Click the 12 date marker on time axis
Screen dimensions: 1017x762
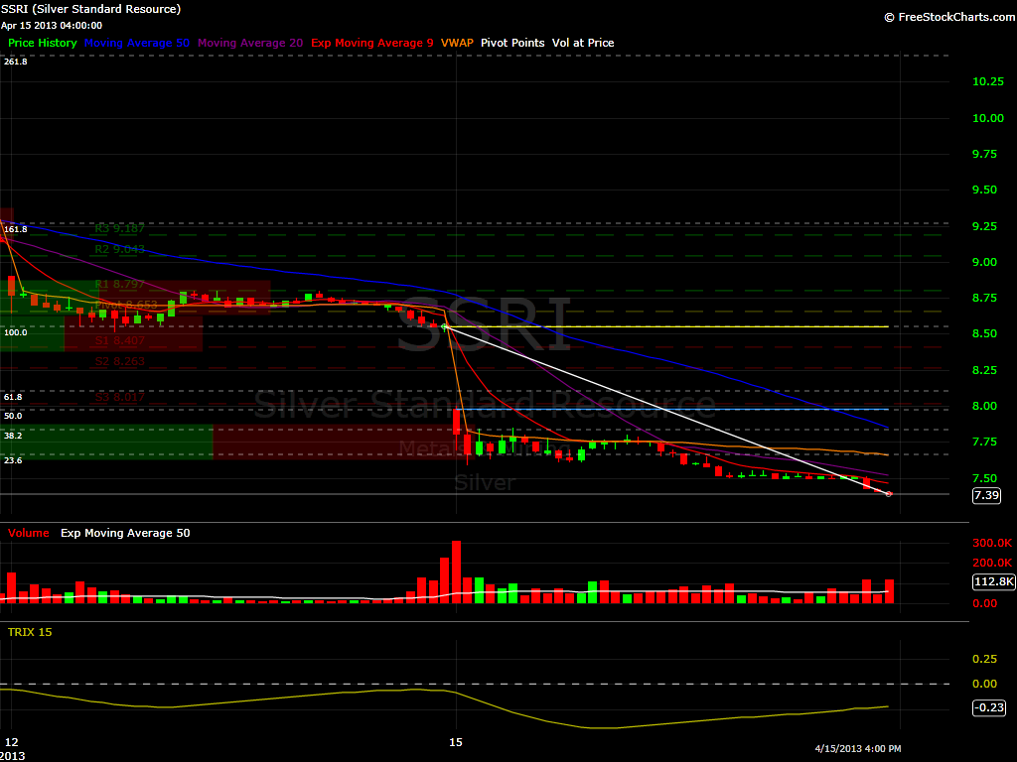pos(12,742)
